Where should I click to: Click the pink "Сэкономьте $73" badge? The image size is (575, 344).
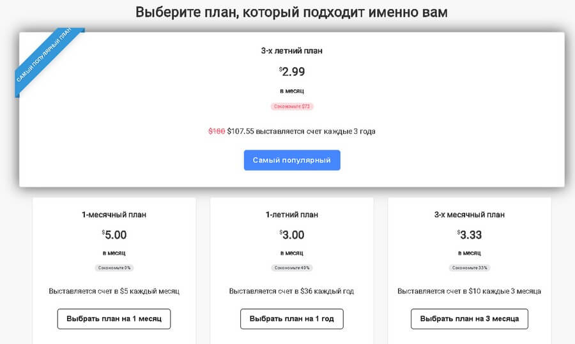click(x=292, y=107)
